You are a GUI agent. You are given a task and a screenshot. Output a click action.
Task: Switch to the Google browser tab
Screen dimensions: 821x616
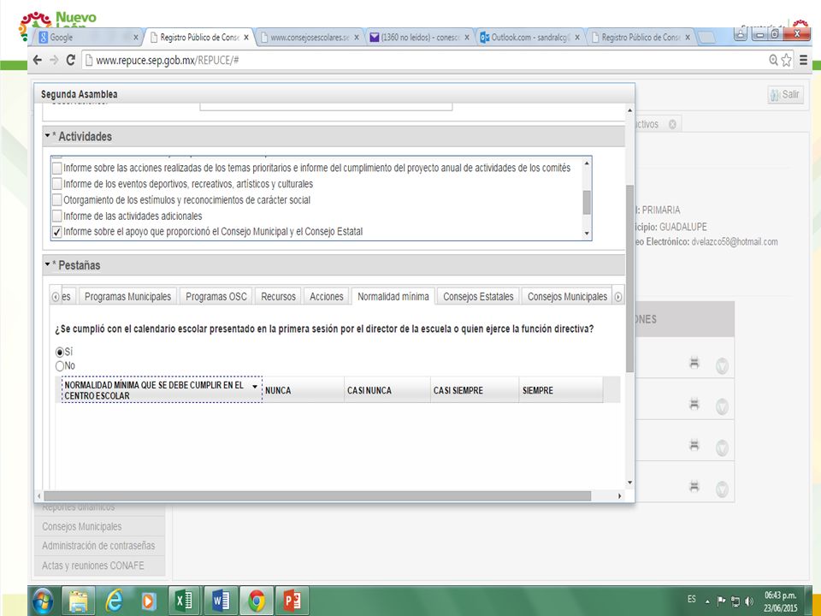tap(87, 38)
